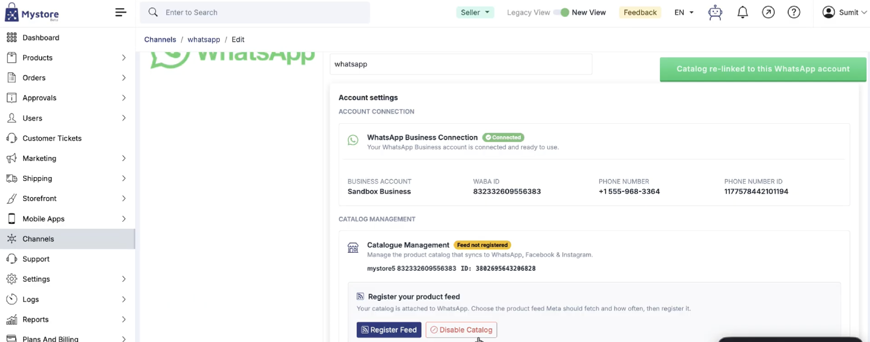Click the Mystore logo icon

click(11, 12)
